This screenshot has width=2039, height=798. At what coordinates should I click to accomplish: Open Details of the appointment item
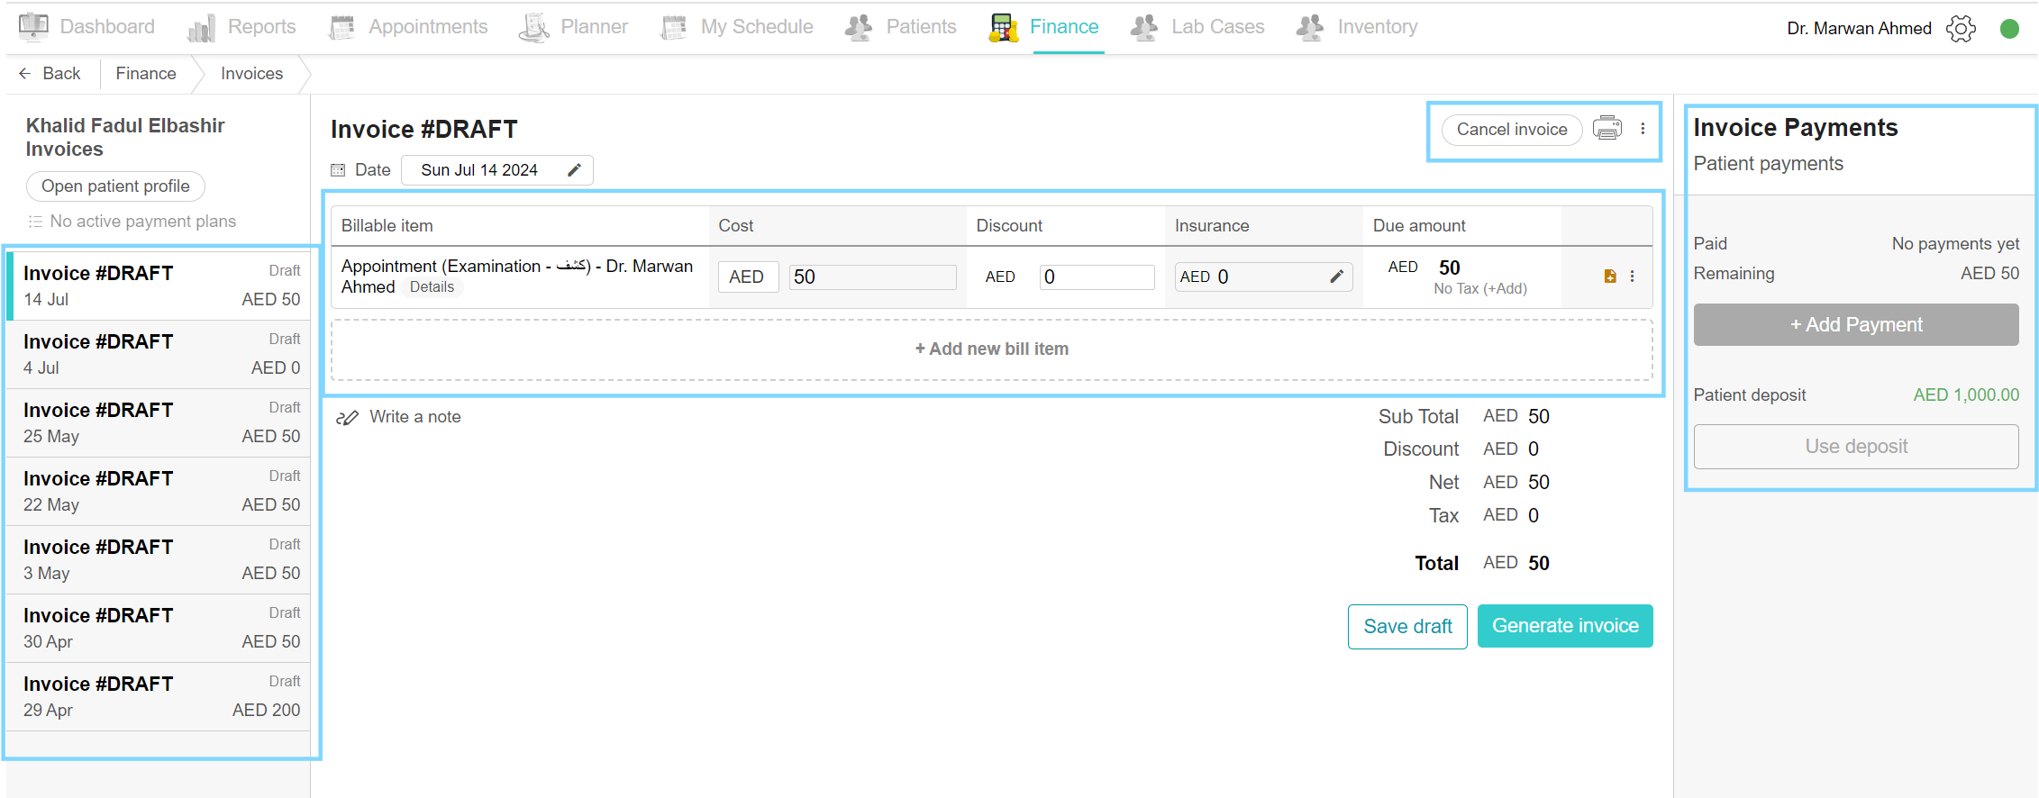(432, 287)
